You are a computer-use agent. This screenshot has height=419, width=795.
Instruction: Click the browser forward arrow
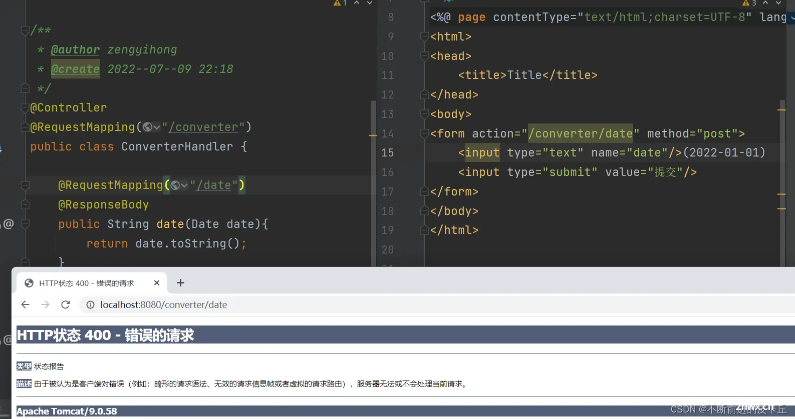[x=46, y=304]
